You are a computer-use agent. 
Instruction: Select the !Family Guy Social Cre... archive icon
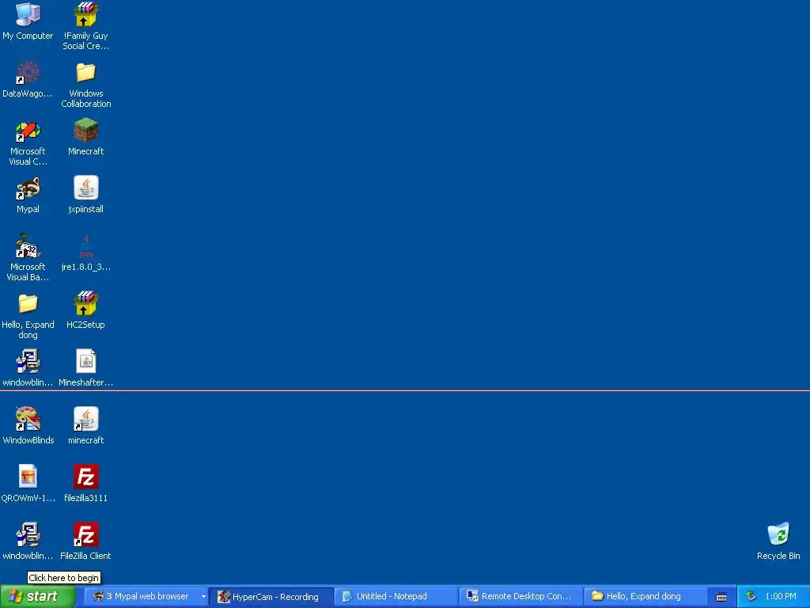pos(85,14)
